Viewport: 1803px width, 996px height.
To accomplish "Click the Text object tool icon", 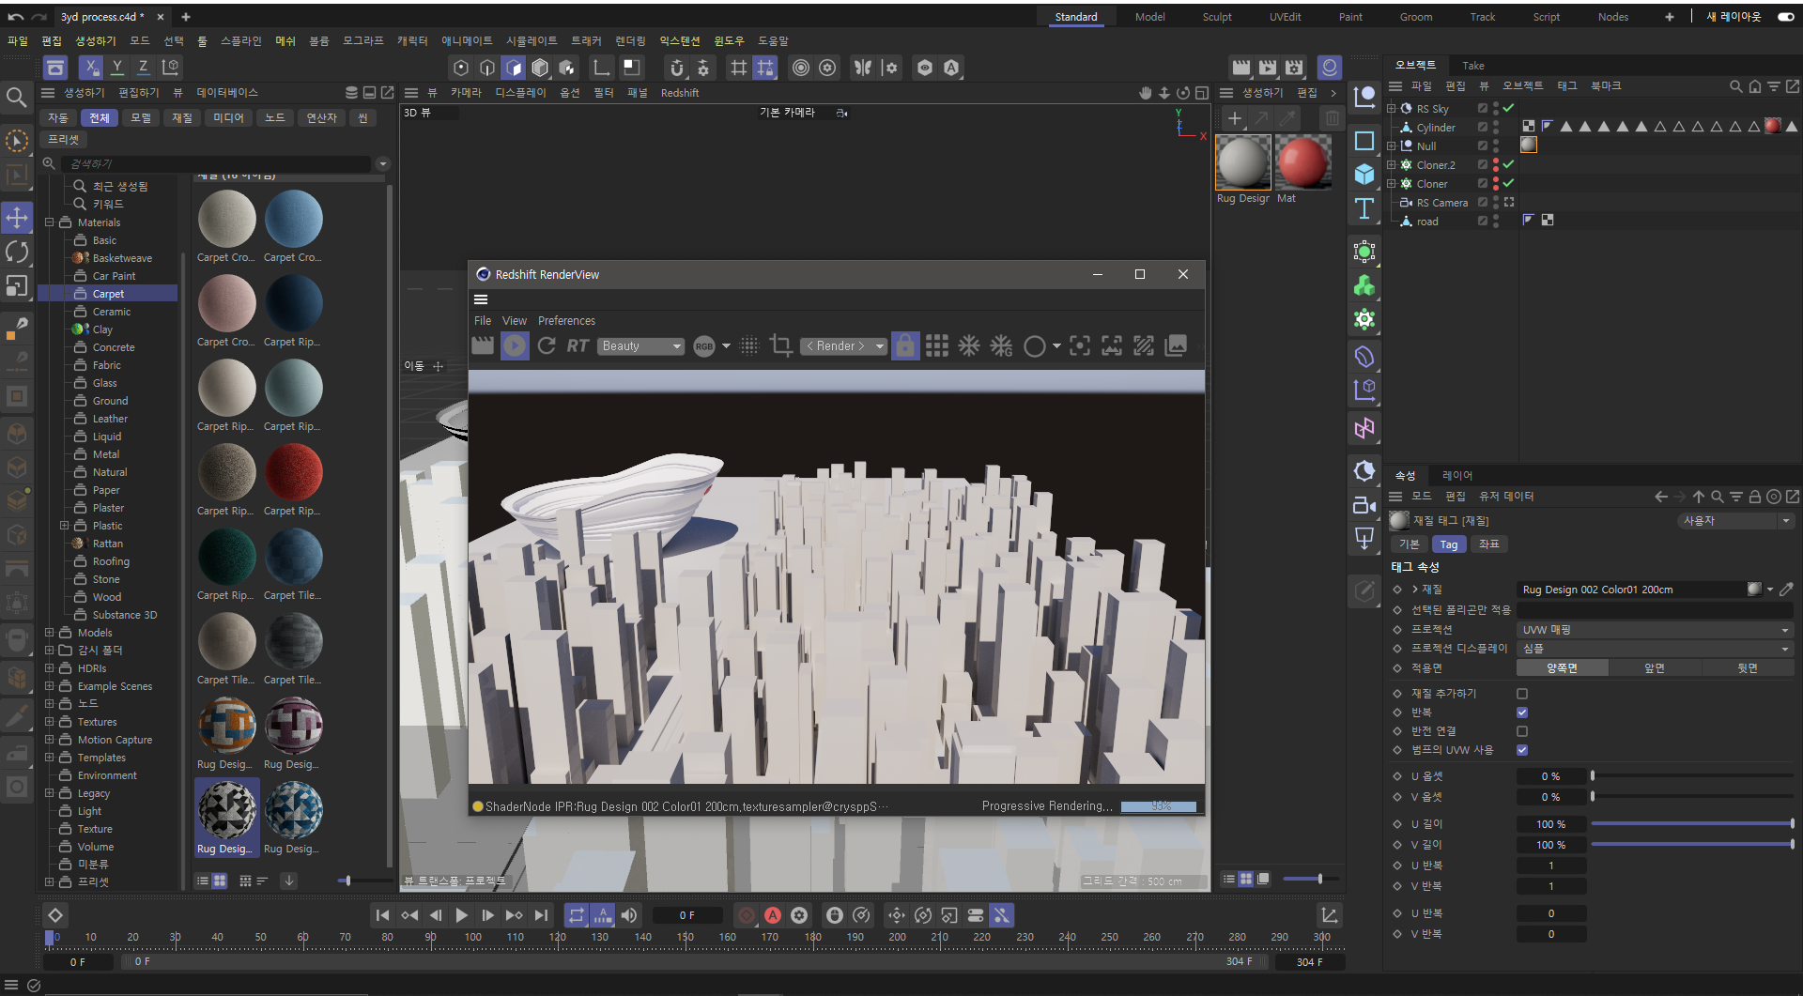I will click(1364, 208).
